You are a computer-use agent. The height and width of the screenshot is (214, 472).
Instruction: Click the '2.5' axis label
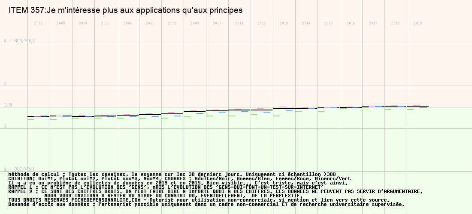point(8,105)
